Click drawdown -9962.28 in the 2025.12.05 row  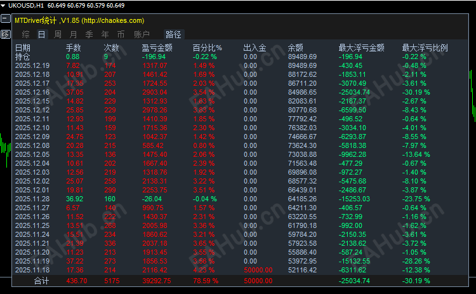pyautogui.click(x=352, y=154)
